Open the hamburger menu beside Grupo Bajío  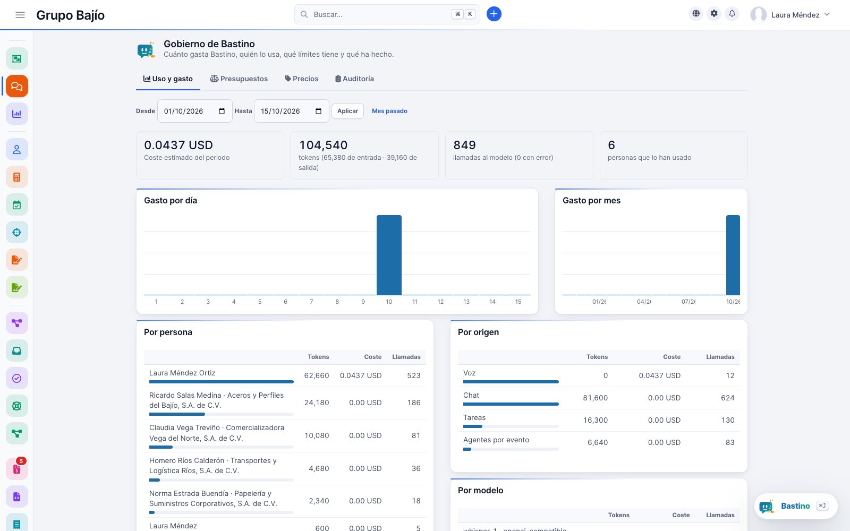pos(20,15)
